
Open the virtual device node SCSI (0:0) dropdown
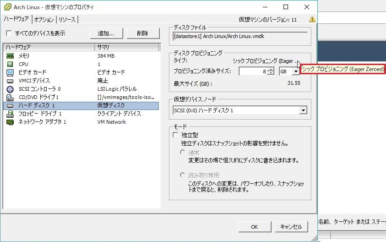[303, 110]
